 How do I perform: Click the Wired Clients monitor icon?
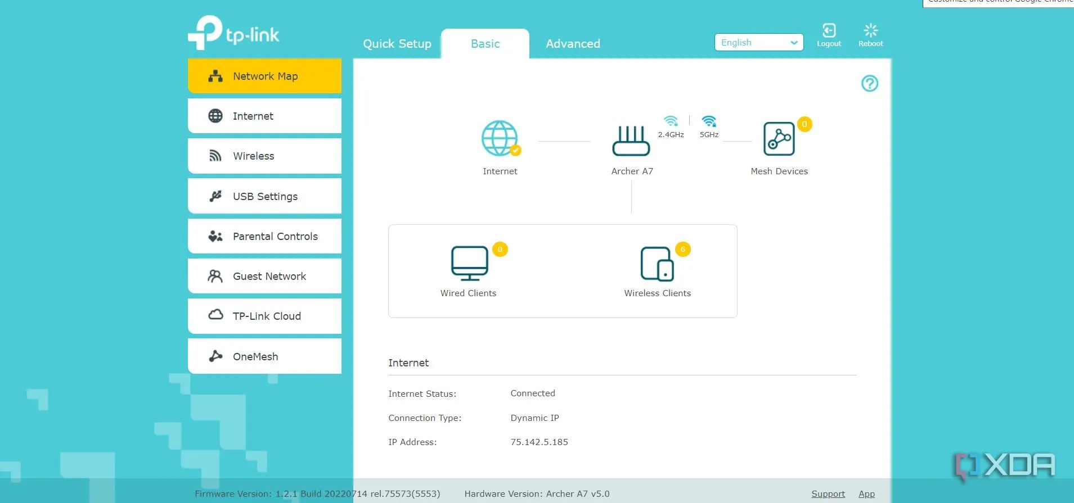coord(470,263)
